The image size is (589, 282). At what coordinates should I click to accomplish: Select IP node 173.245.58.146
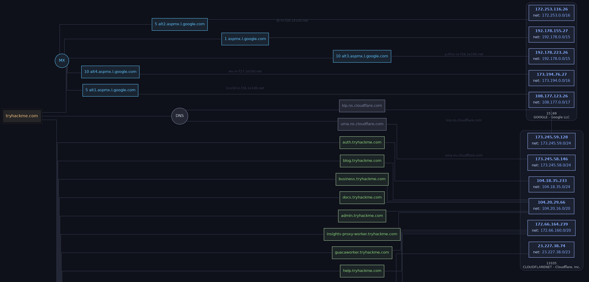tap(551, 162)
